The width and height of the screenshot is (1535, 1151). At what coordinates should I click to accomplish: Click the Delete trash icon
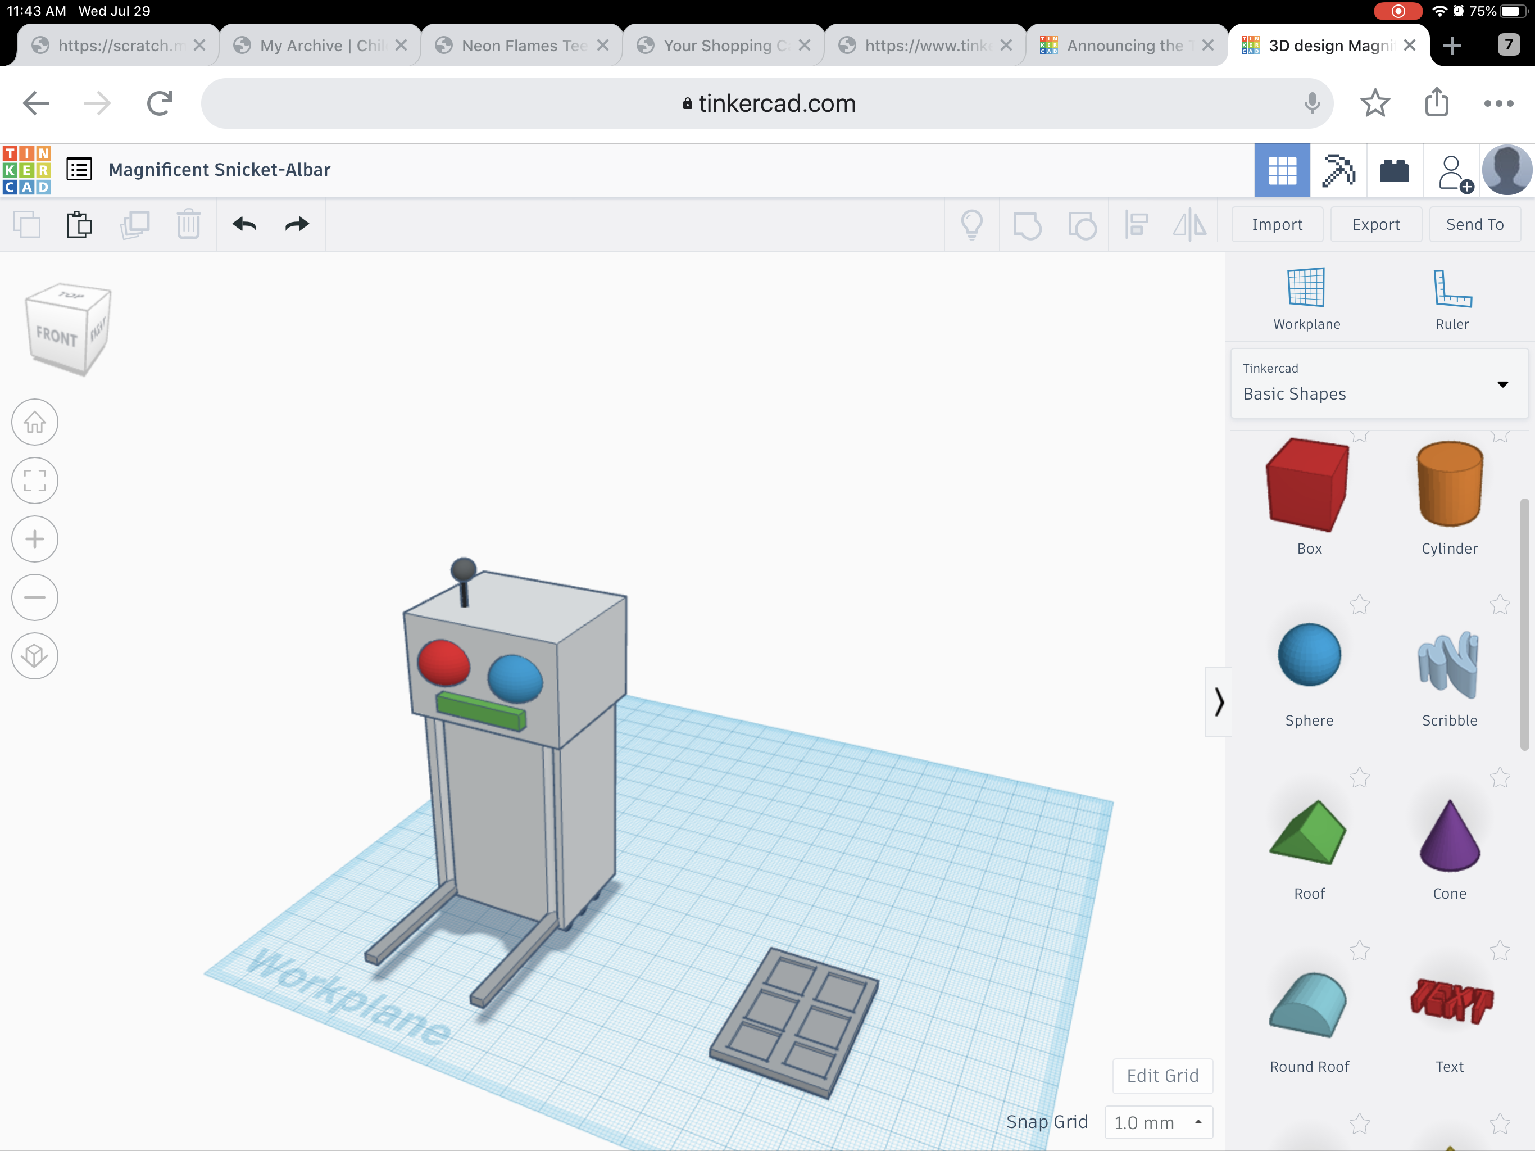(x=188, y=225)
